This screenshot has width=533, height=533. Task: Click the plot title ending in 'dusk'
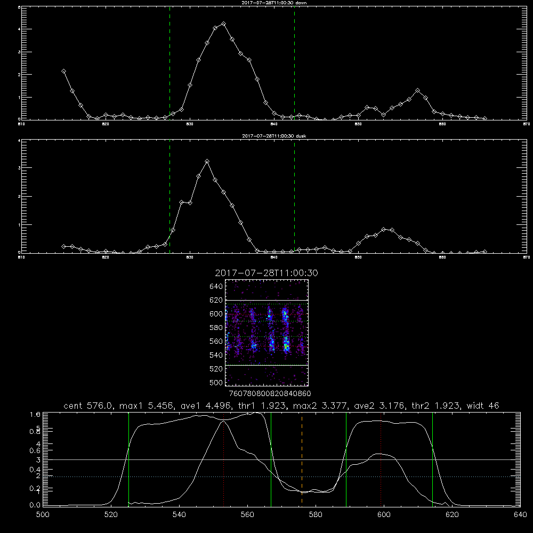(x=274, y=136)
